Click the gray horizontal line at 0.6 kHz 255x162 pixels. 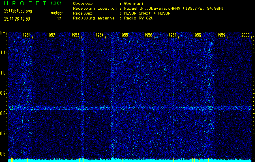pos(130,154)
